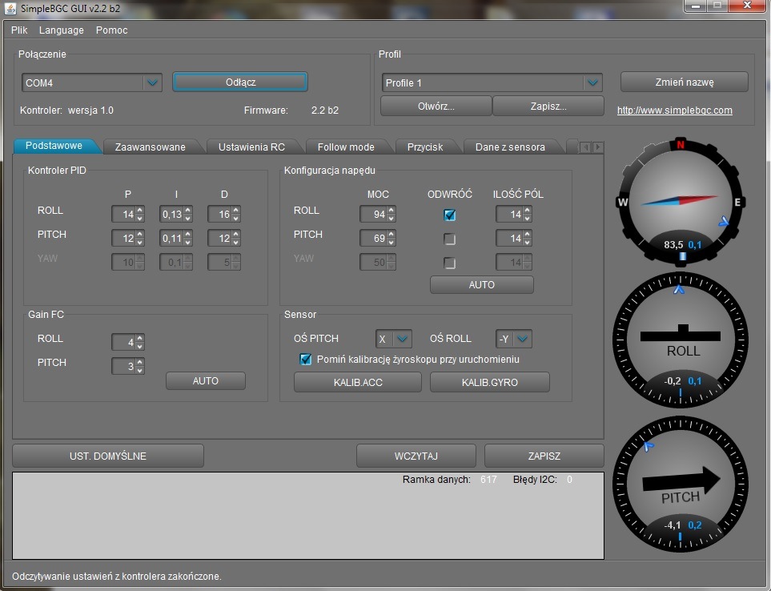
Task: Toggle Pomiń kalibrację żyroskopu checkbox
Action: click(x=305, y=360)
